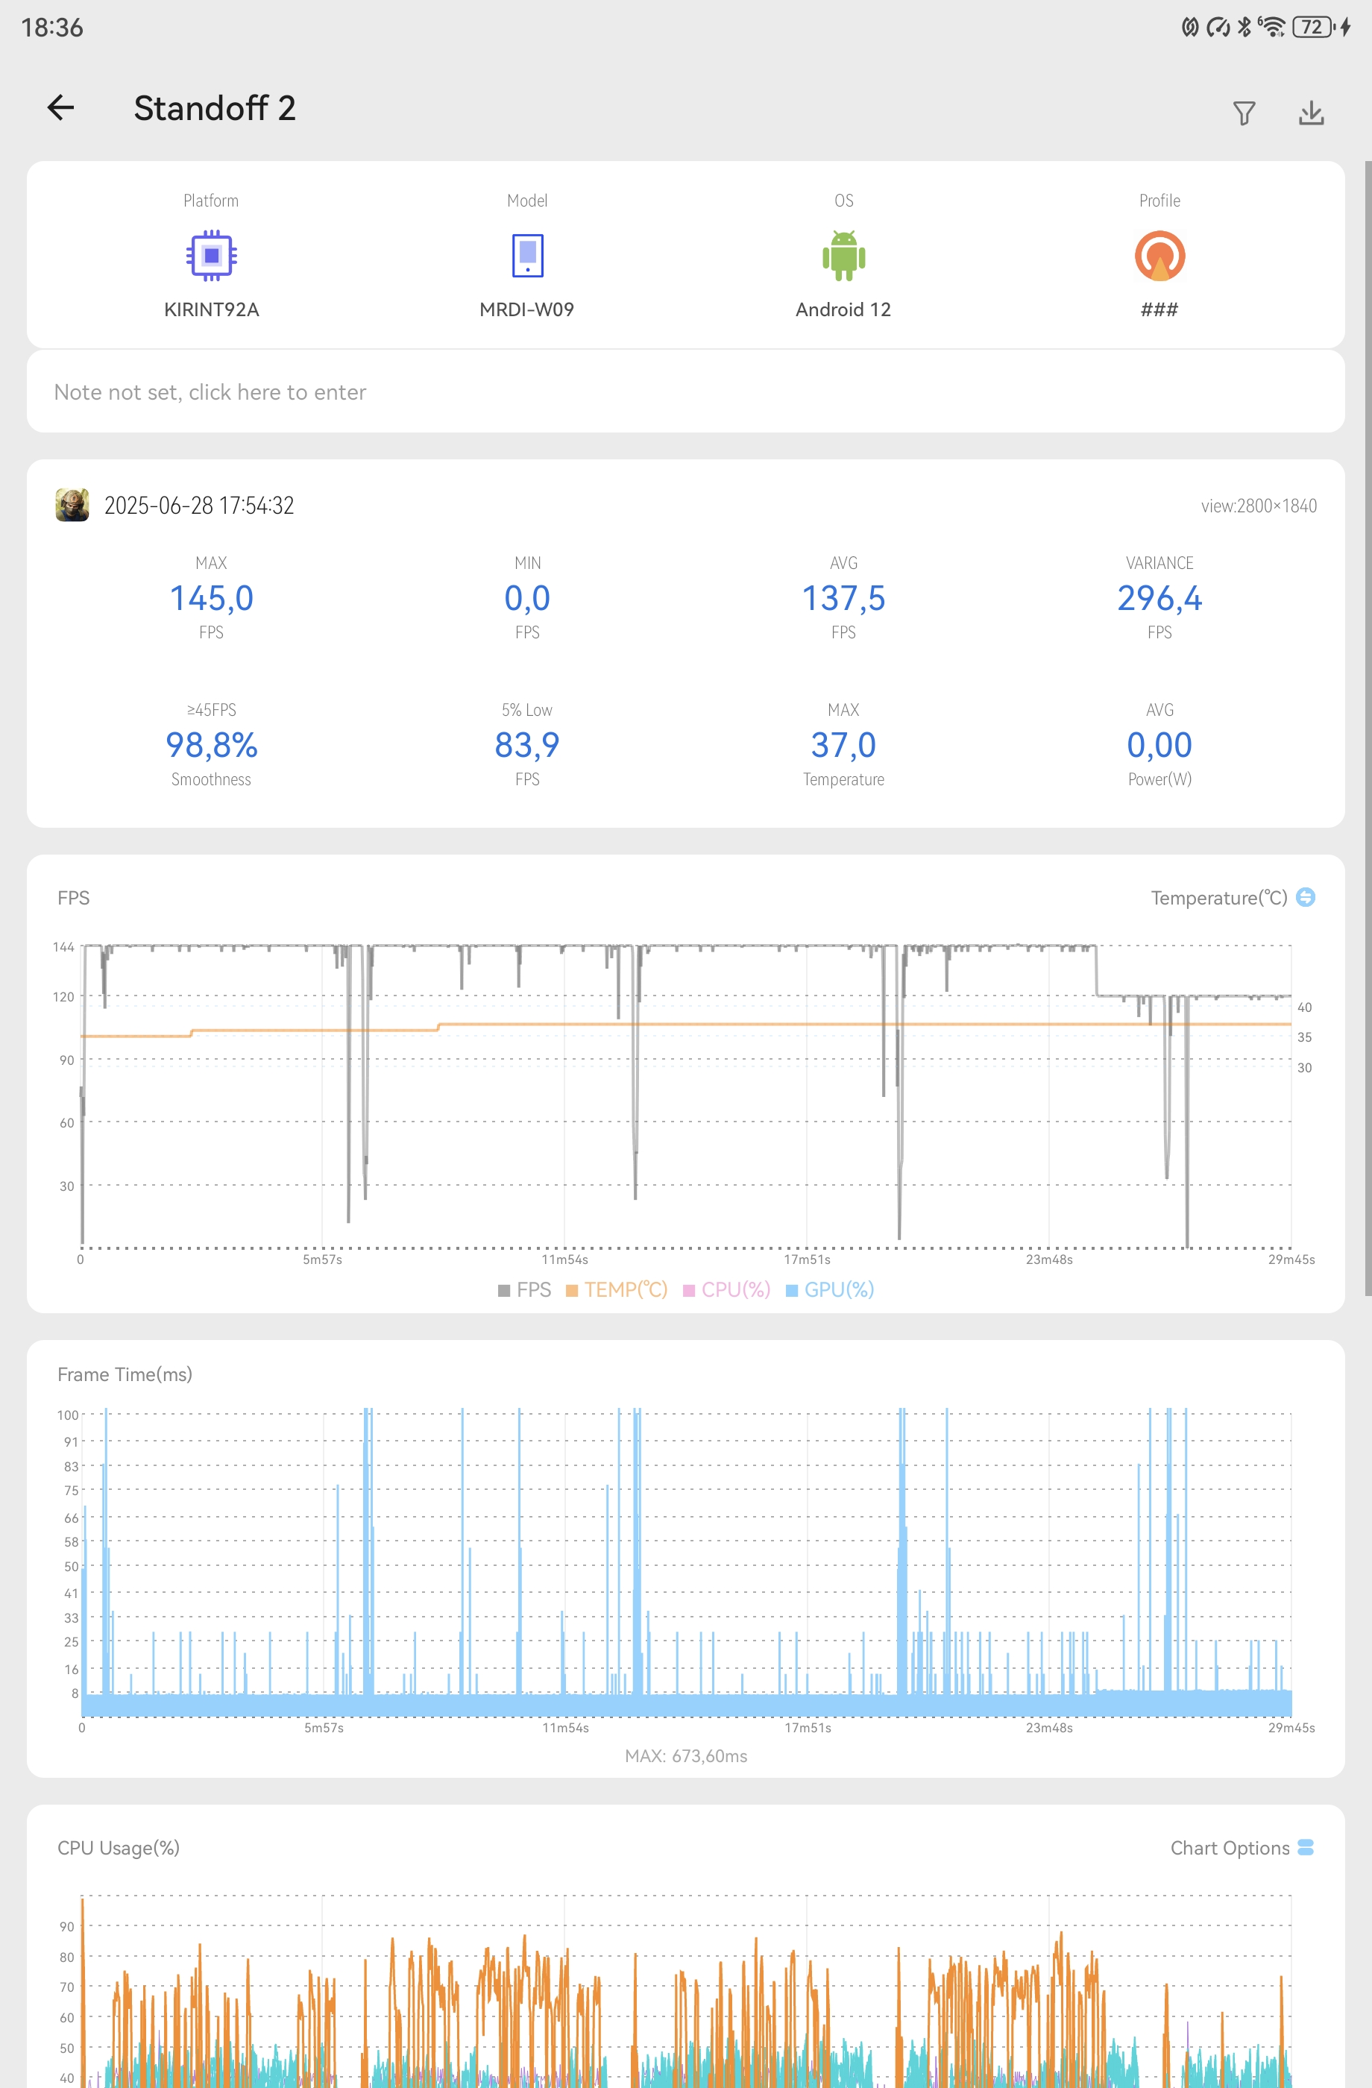Screen dimensions: 1372x2088
Task: Tap the Standoff 2 game thumbnail
Action: (72, 506)
